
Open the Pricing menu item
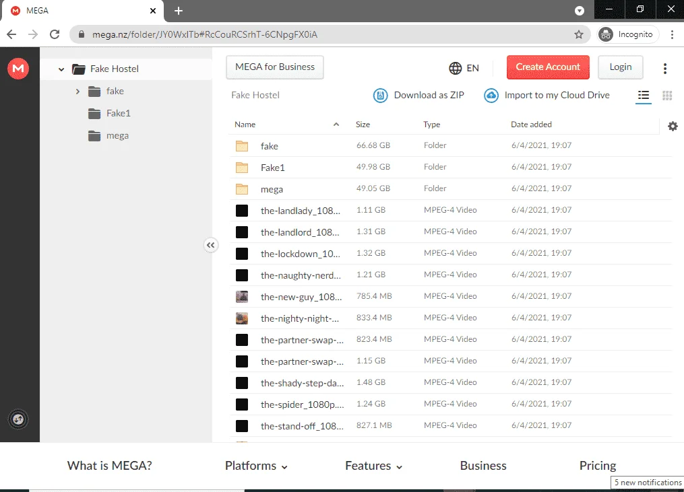[598, 466]
